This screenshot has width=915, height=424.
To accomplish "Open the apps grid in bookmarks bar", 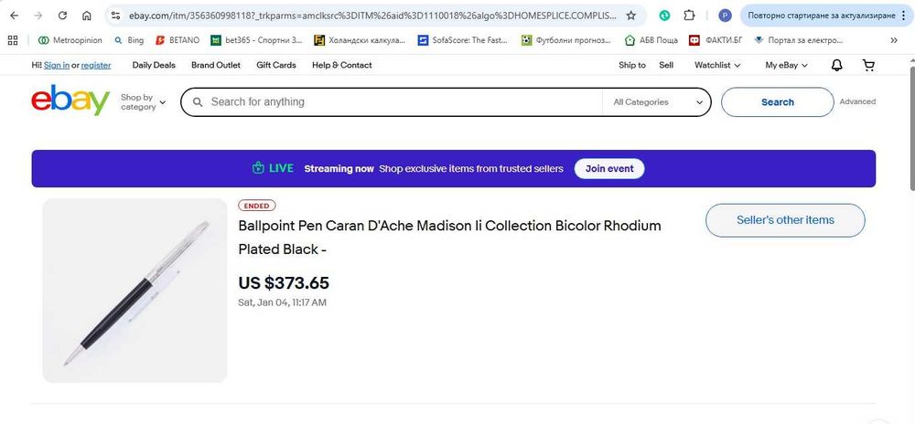I will coord(13,40).
